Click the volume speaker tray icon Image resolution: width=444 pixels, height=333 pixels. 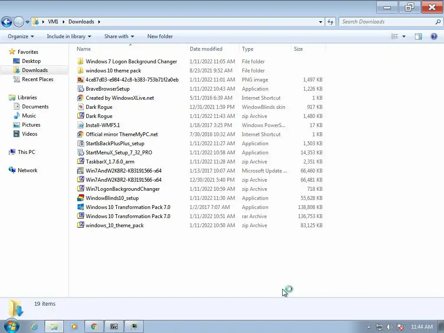(390, 327)
